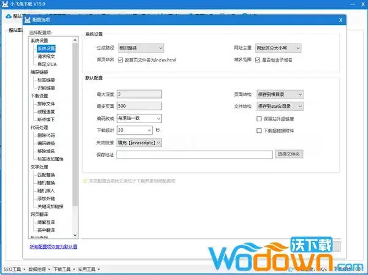
Task: Open the 文件结构 dropdown
Action: [280, 106]
